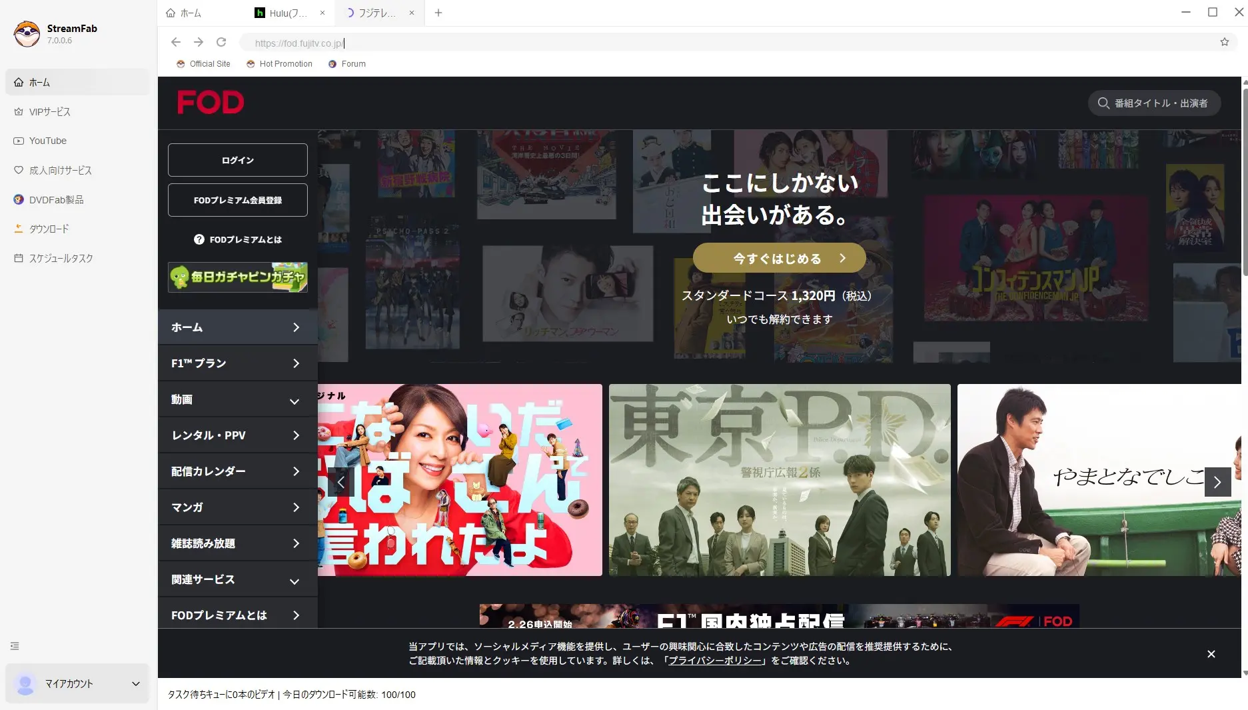Screen dimensions: 1248x710
Task: Open the Hot Promotion bookmark
Action: pyautogui.click(x=279, y=64)
